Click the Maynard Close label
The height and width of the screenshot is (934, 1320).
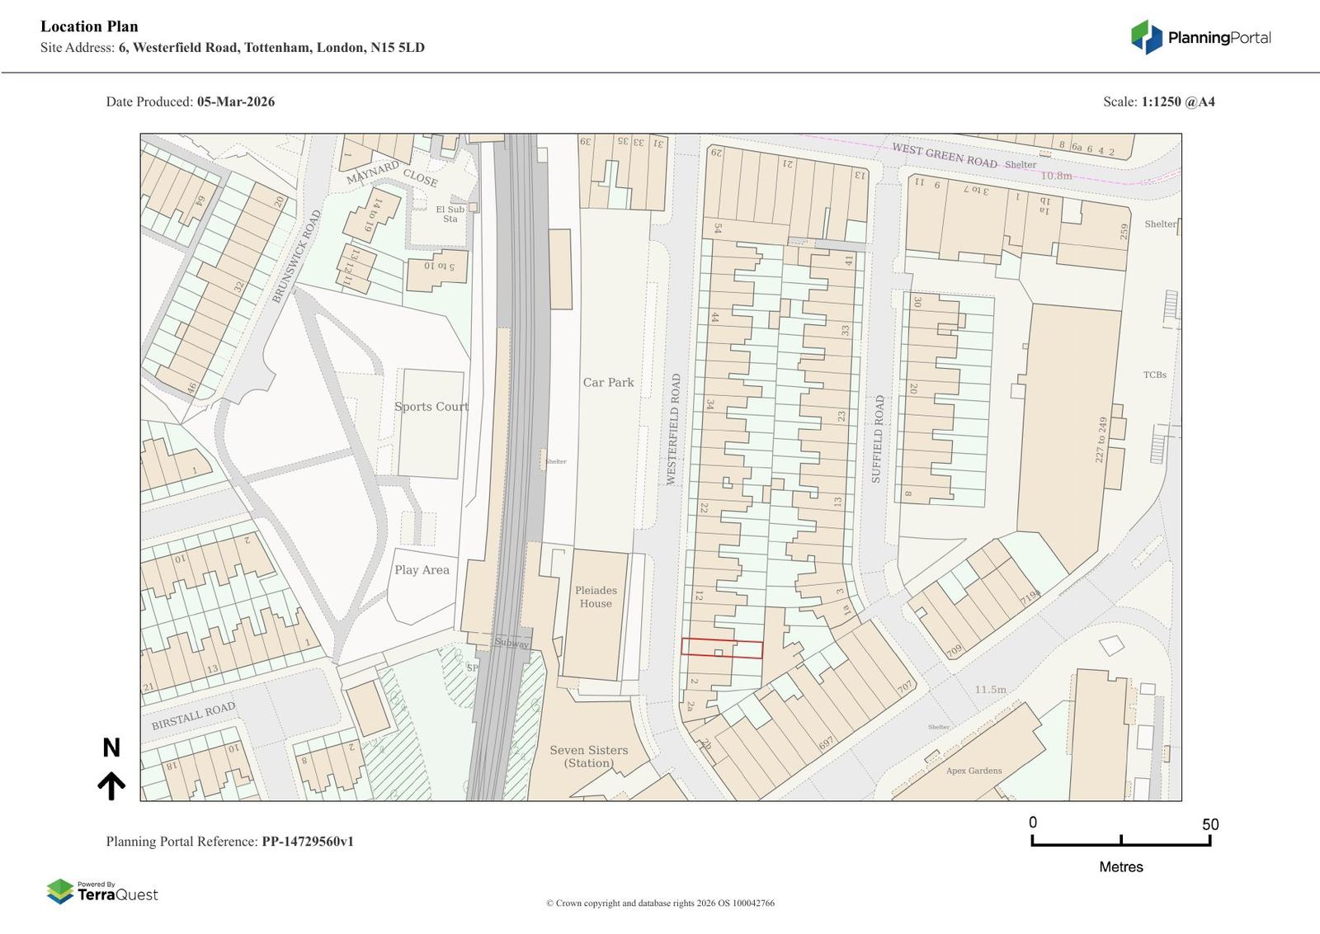(391, 173)
